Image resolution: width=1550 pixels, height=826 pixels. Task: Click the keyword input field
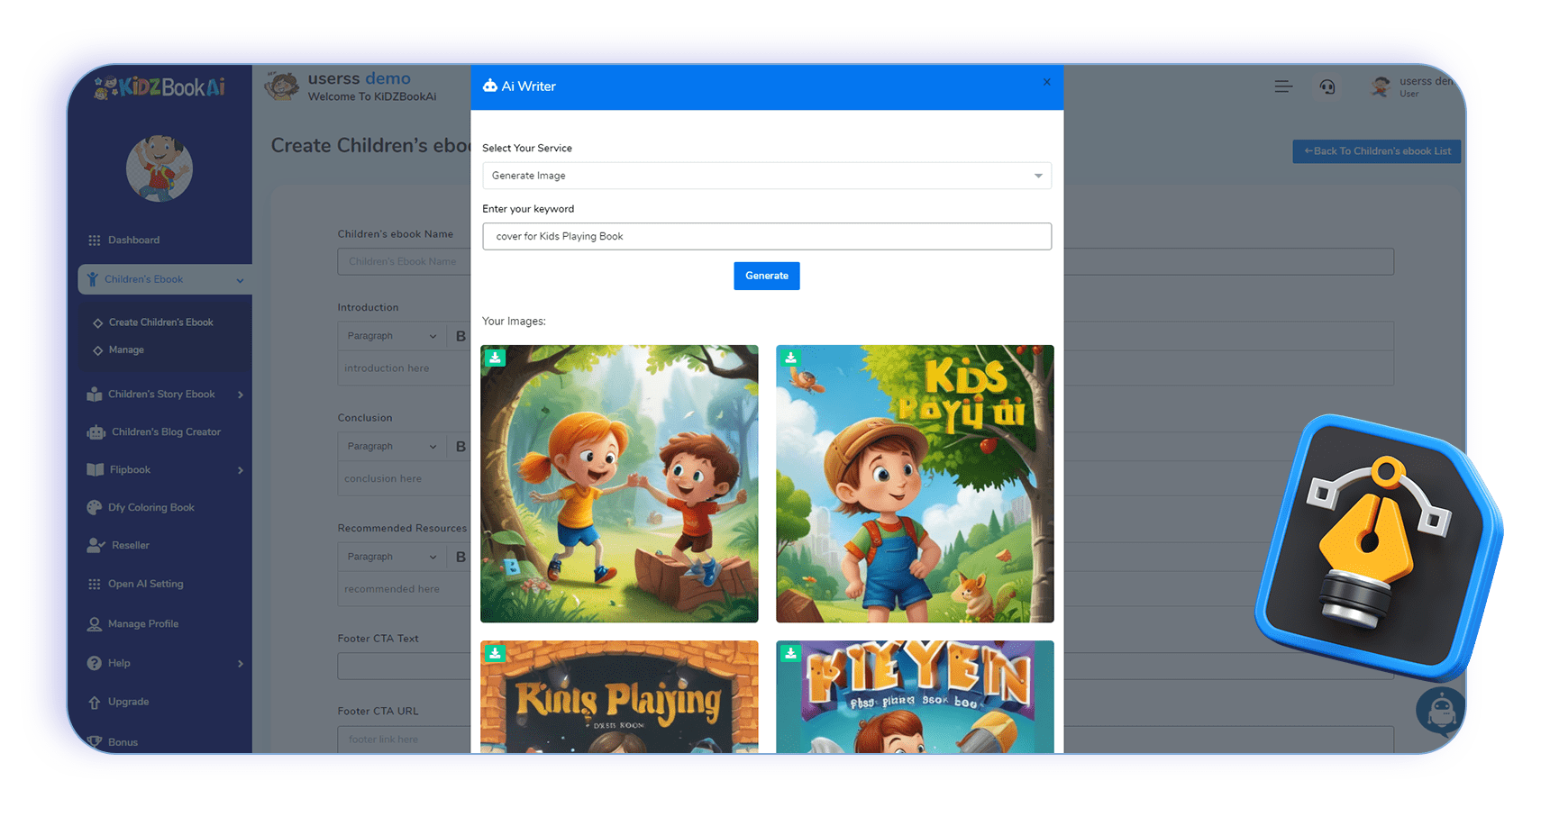tap(766, 236)
